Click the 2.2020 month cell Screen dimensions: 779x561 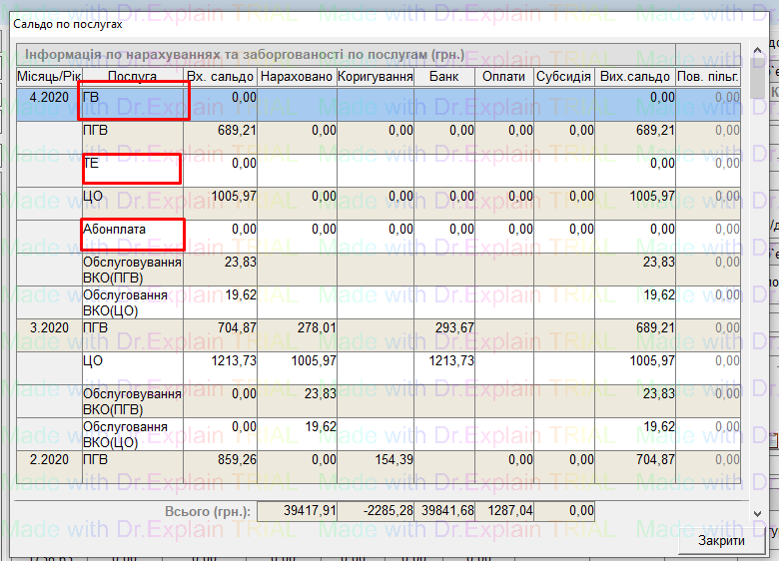49,459
